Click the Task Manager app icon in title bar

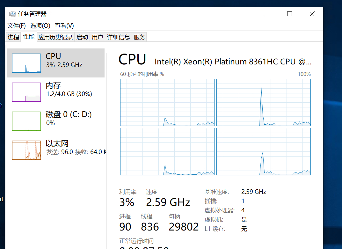point(12,14)
